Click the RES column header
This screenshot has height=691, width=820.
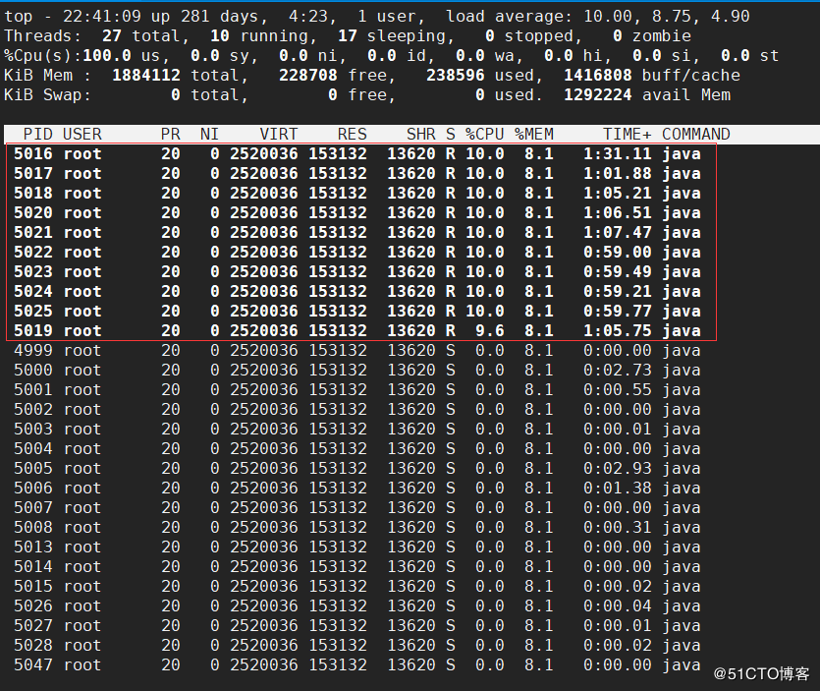[x=352, y=134]
